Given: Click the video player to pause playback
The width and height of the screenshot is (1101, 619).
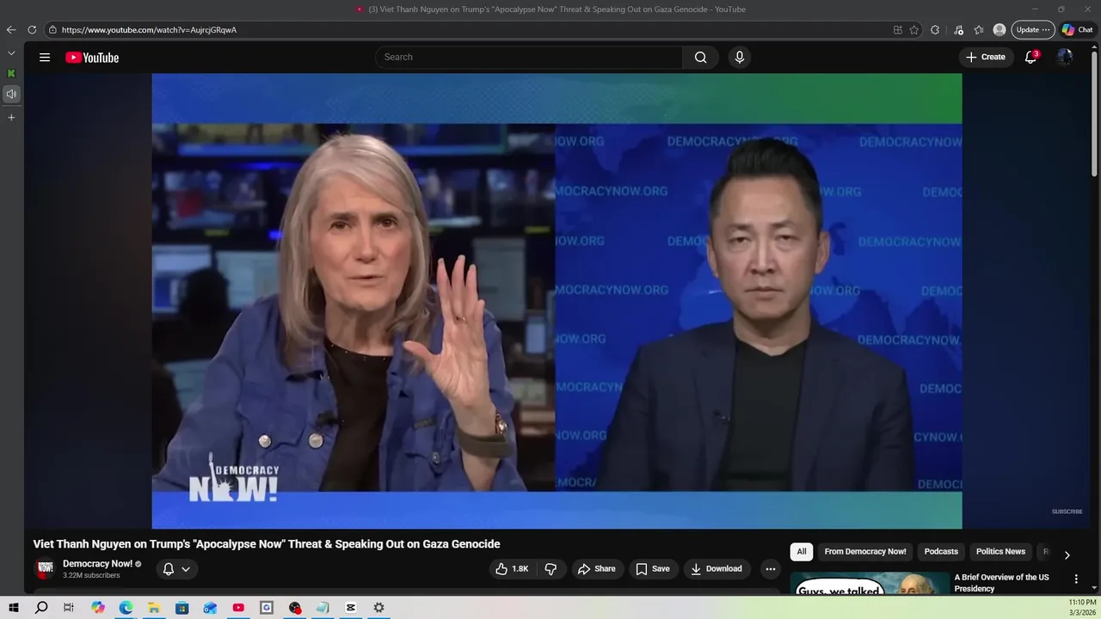Looking at the screenshot, I should 557,301.
